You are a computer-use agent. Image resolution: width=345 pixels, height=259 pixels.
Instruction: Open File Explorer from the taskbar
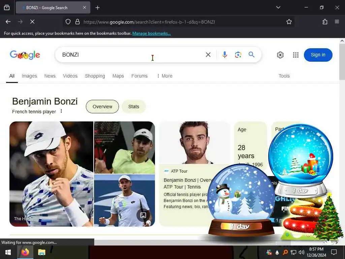tap(41, 252)
